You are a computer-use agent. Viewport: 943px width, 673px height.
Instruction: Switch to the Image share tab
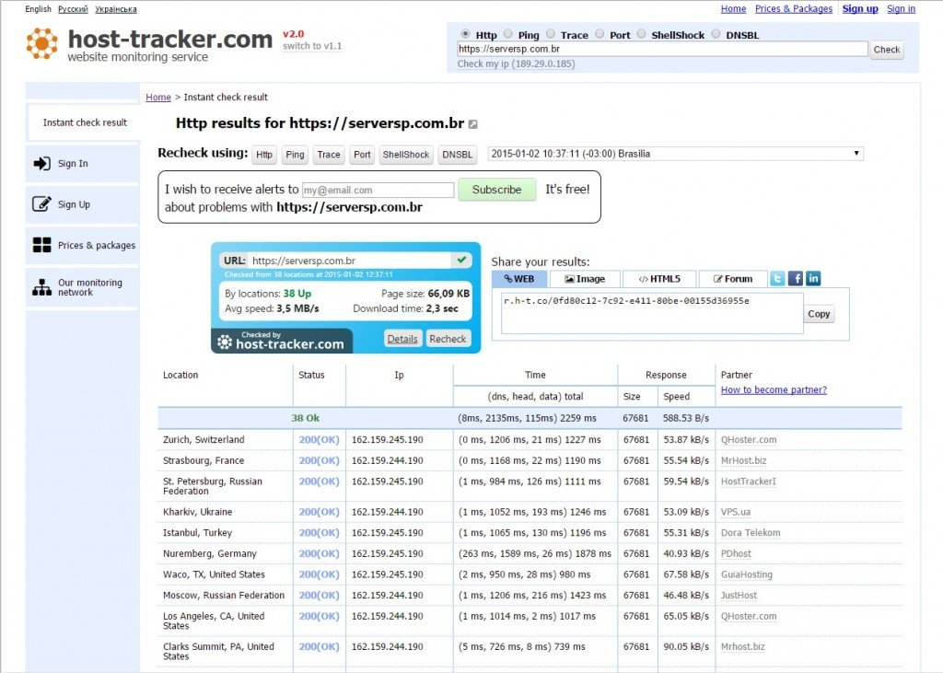[585, 279]
